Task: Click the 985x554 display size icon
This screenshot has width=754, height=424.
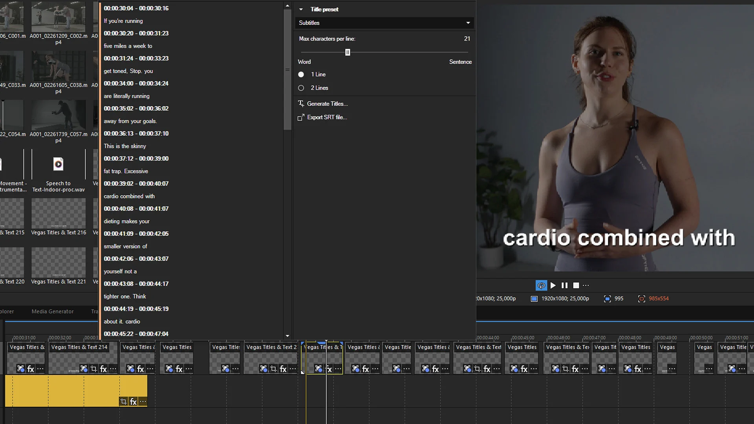Action: coord(641,299)
